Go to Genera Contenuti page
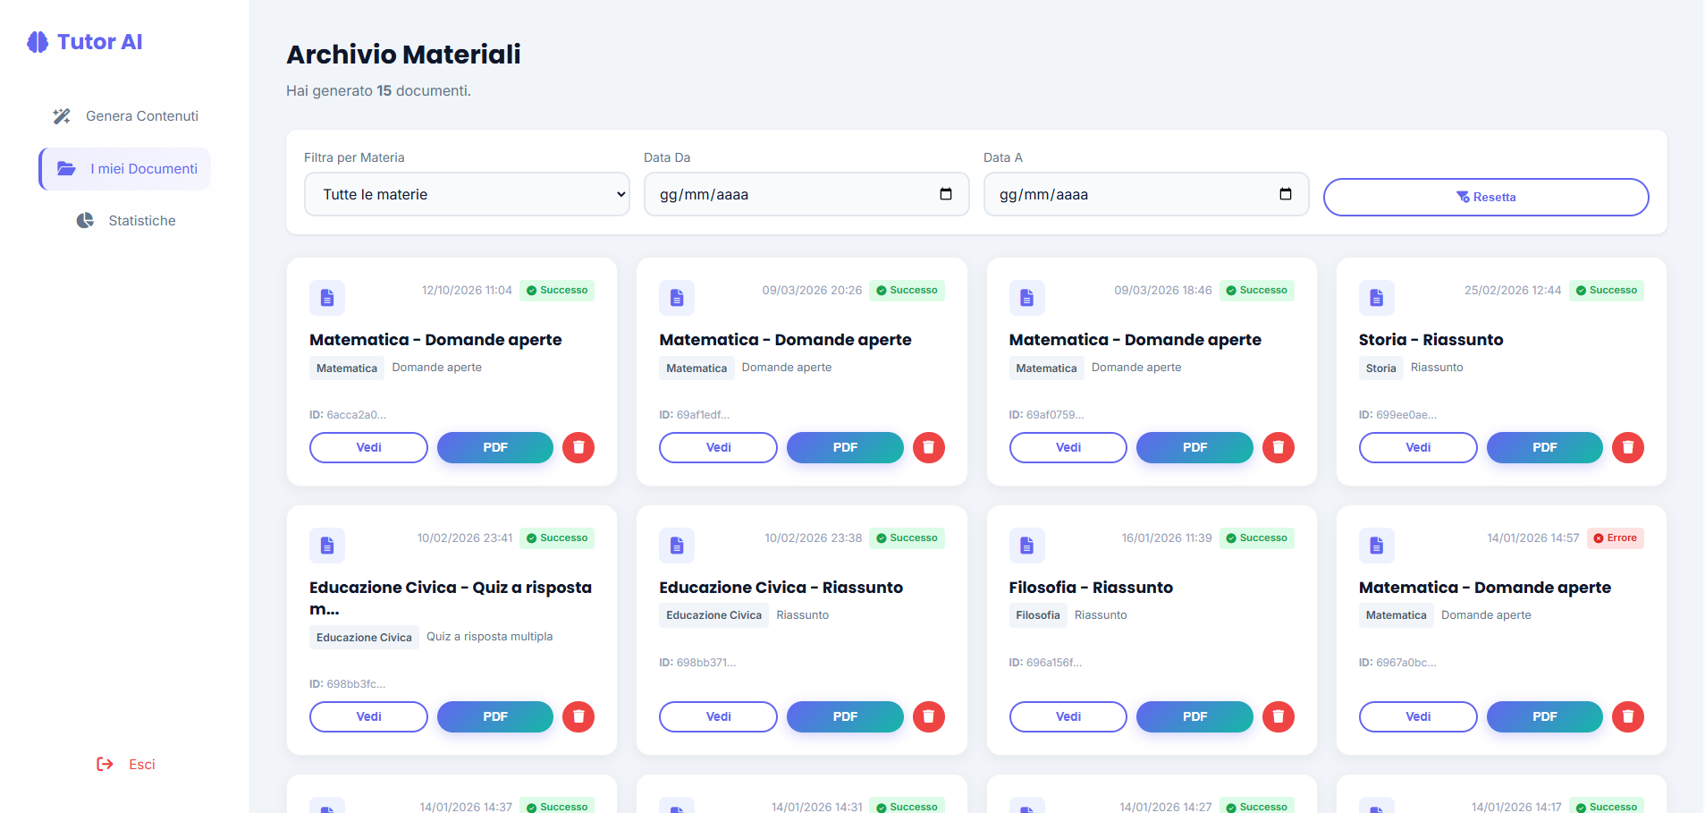1705x813 pixels. click(x=125, y=116)
